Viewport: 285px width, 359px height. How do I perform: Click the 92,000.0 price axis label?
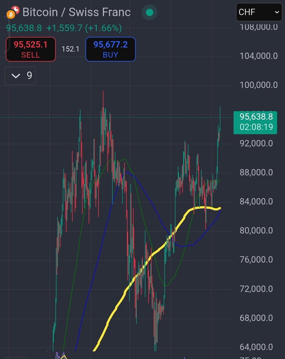(x=256, y=143)
